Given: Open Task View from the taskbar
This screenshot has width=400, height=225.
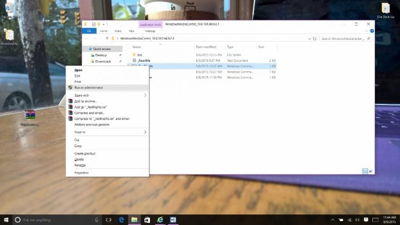Looking at the screenshot, I should (108, 219).
